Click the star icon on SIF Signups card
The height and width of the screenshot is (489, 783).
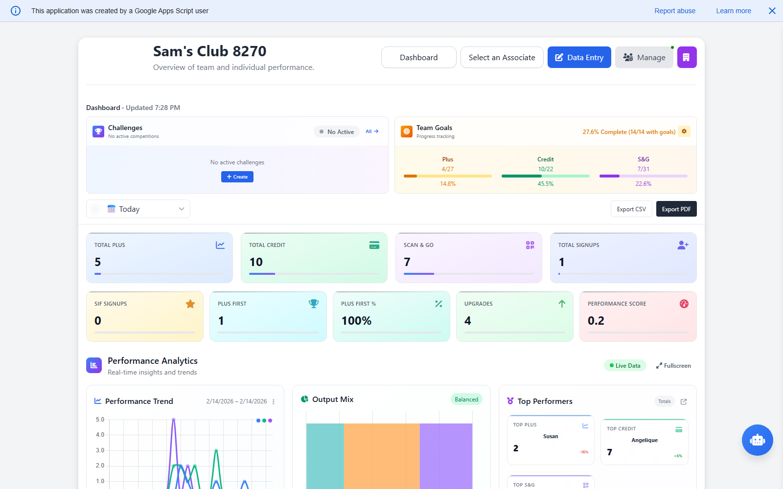point(190,304)
